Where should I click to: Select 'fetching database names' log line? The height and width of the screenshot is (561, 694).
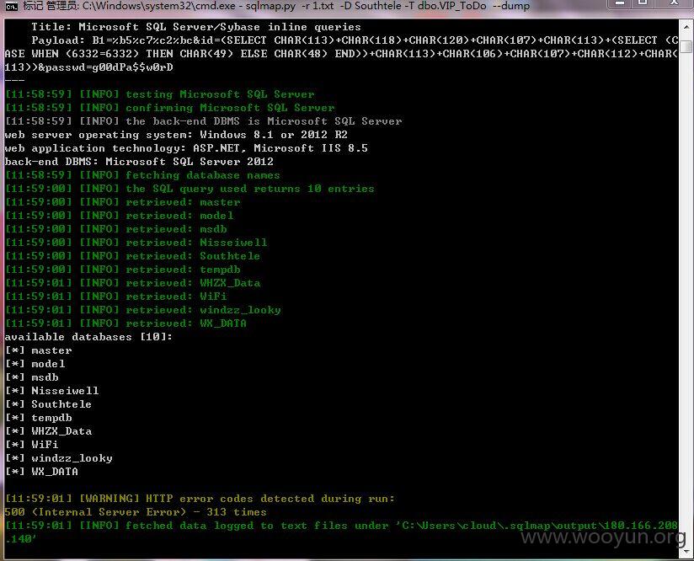[142, 175]
